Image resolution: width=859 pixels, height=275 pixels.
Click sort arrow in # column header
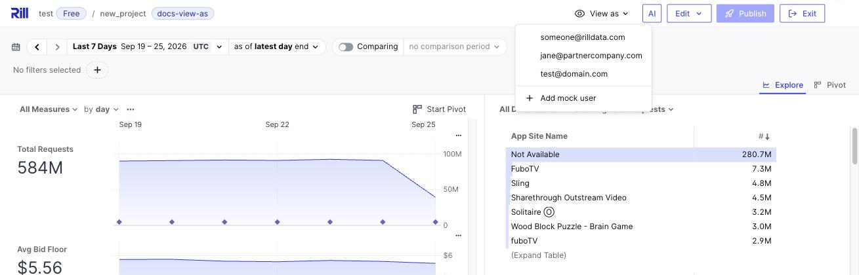pos(767,136)
